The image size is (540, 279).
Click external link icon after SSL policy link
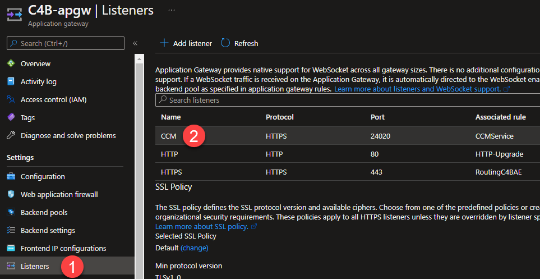point(254,227)
